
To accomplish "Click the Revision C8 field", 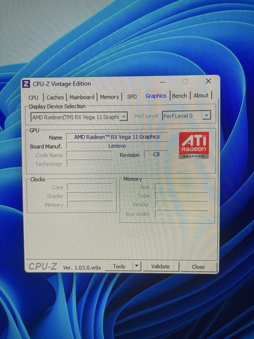I will (156, 154).
